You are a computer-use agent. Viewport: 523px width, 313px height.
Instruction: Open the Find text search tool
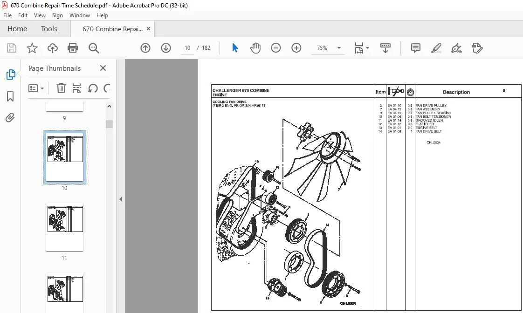tap(94, 48)
